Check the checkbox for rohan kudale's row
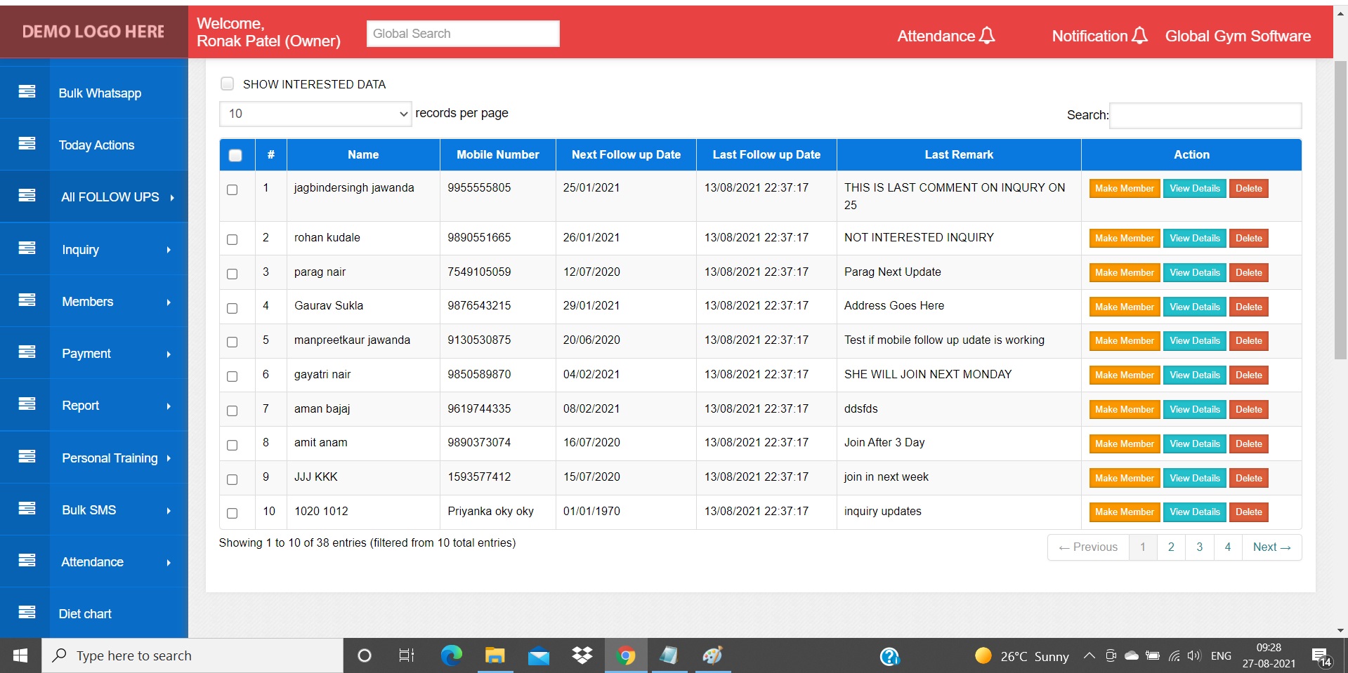This screenshot has width=1348, height=673. coord(232,239)
